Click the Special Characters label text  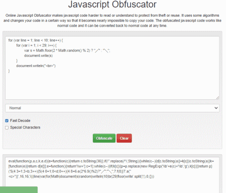pyautogui.click(x=25, y=127)
